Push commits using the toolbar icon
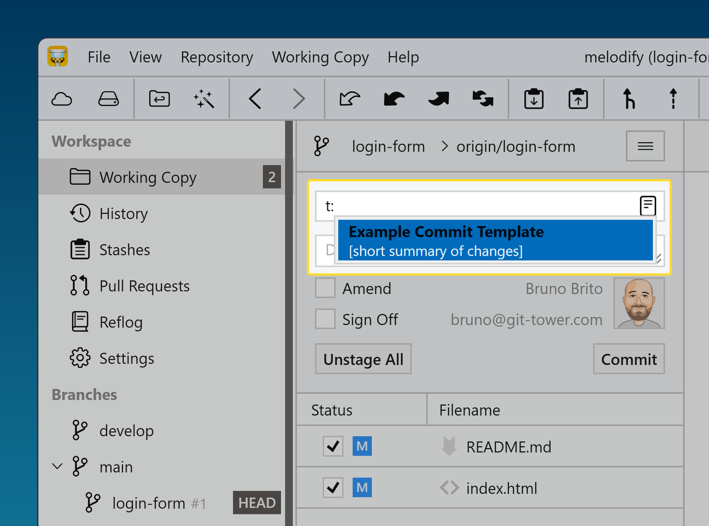709x526 pixels. coord(439,98)
